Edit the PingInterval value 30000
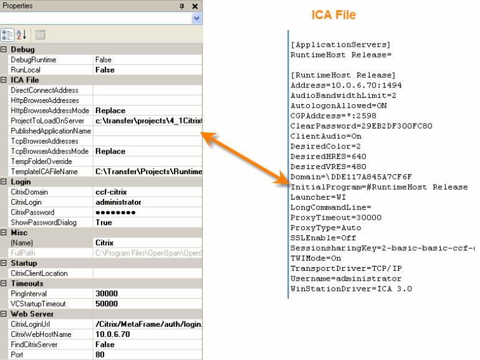The height and width of the screenshot is (360, 480). 148,293
